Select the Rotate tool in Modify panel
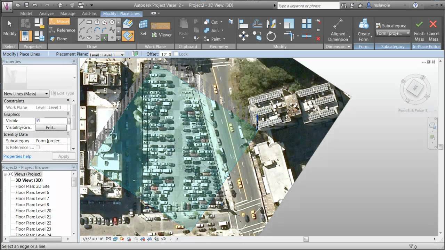This screenshot has height=250, width=445. [271, 36]
